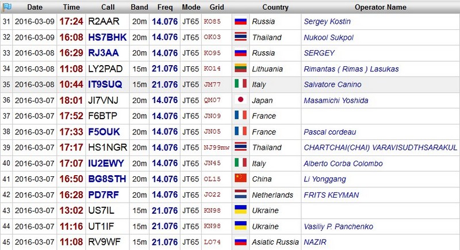Screen dimensions: 460x250
Task: Click grid locator NJ99mw
Action: coord(217,147)
